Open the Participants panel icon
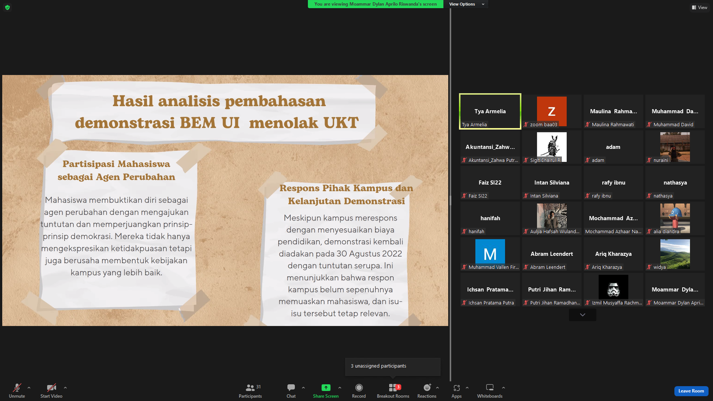The image size is (713, 401). [x=250, y=388]
